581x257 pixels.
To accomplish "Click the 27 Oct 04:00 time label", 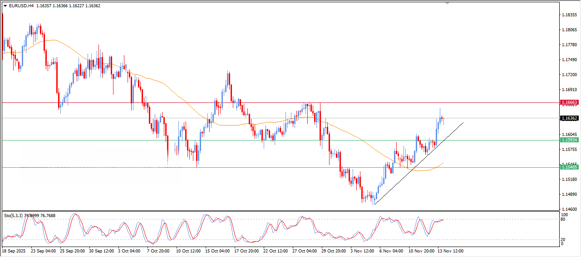I will click(304, 251).
